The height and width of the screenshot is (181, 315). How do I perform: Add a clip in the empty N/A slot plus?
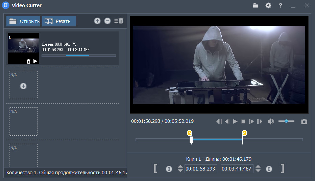tap(23, 86)
